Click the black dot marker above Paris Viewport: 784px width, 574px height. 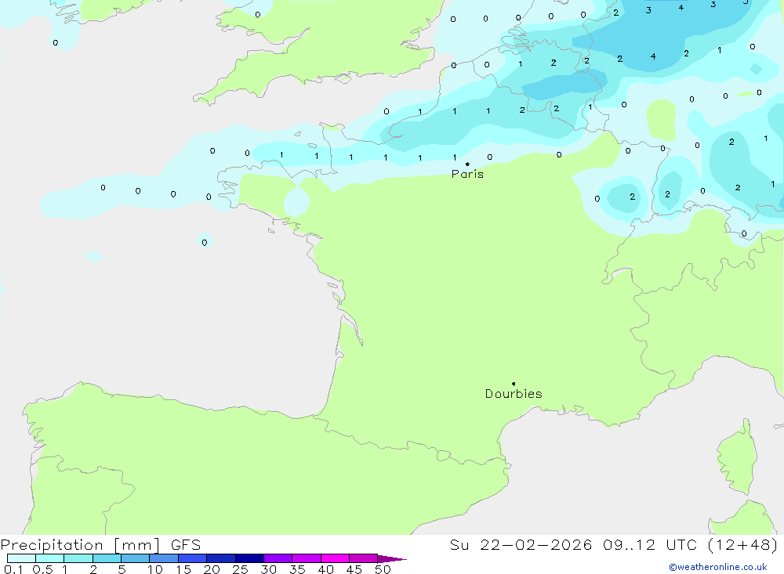point(467,164)
